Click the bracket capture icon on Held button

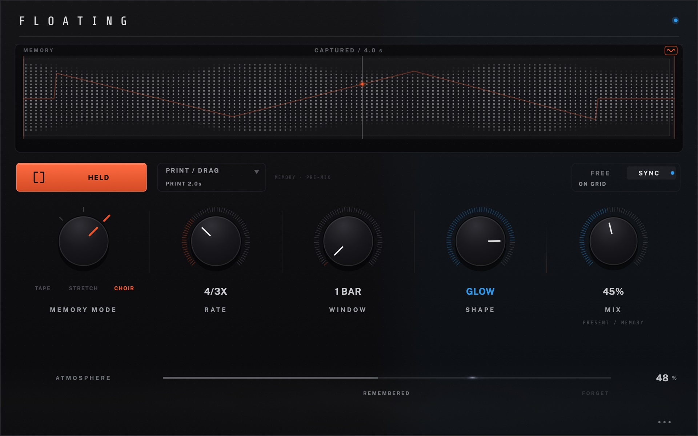tap(39, 177)
